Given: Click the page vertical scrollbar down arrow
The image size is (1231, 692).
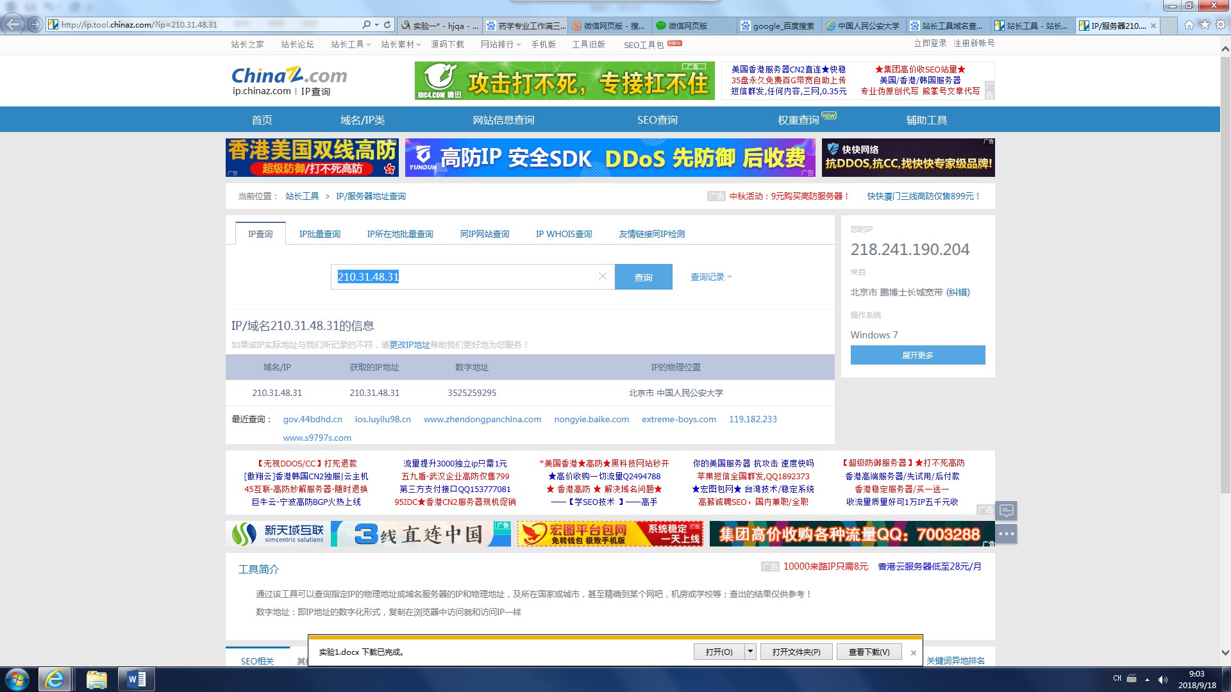Looking at the screenshot, I should pos(1225,652).
